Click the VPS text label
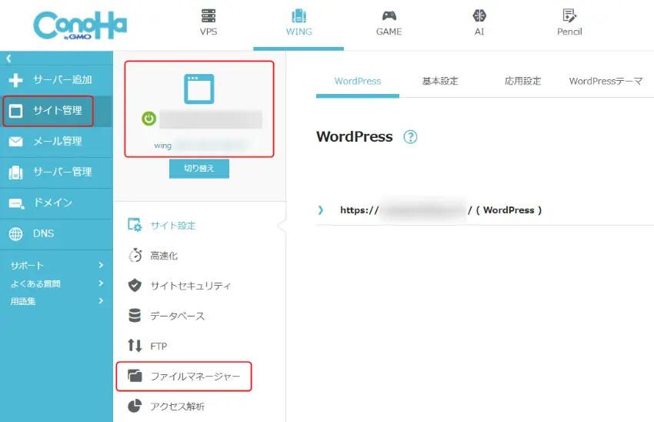 coord(209,32)
